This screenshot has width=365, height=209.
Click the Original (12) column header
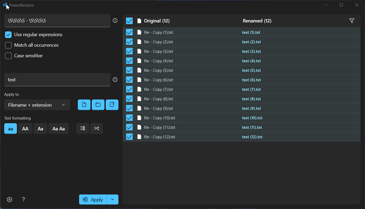click(x=157, y=21)
